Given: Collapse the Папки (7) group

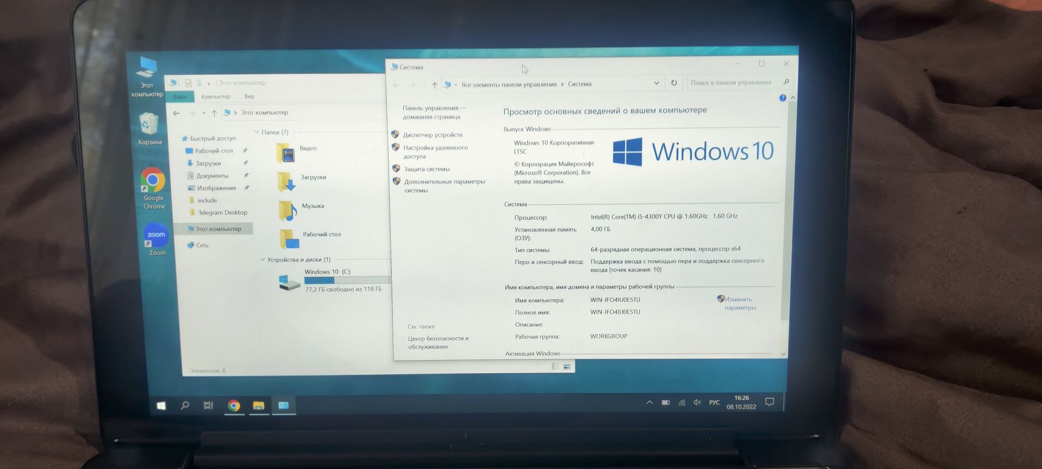Looking at the screenshot, I should [x=256, y=132].
